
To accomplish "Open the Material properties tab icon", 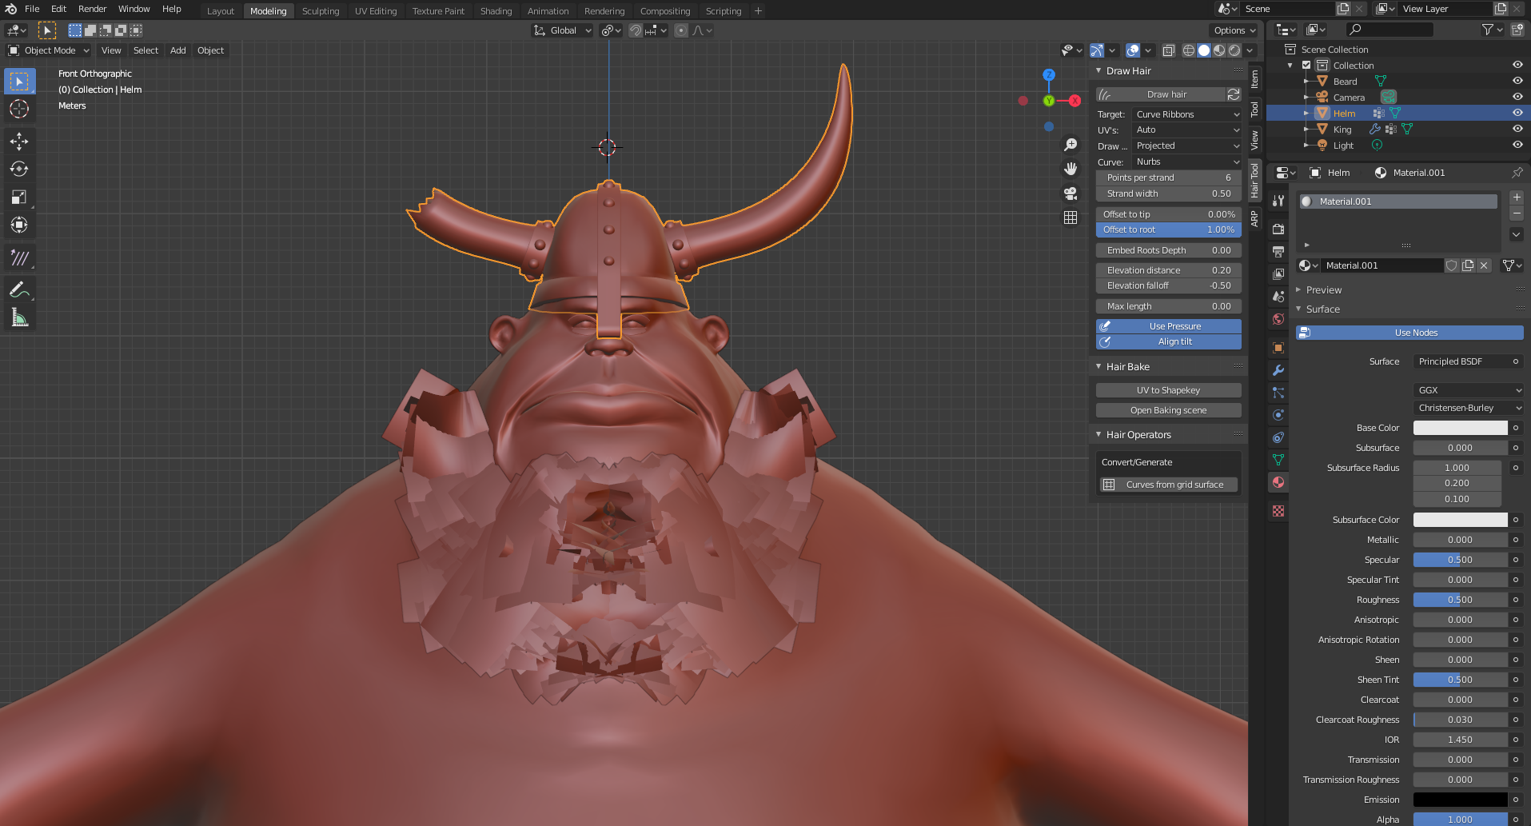I will 1278,482.
